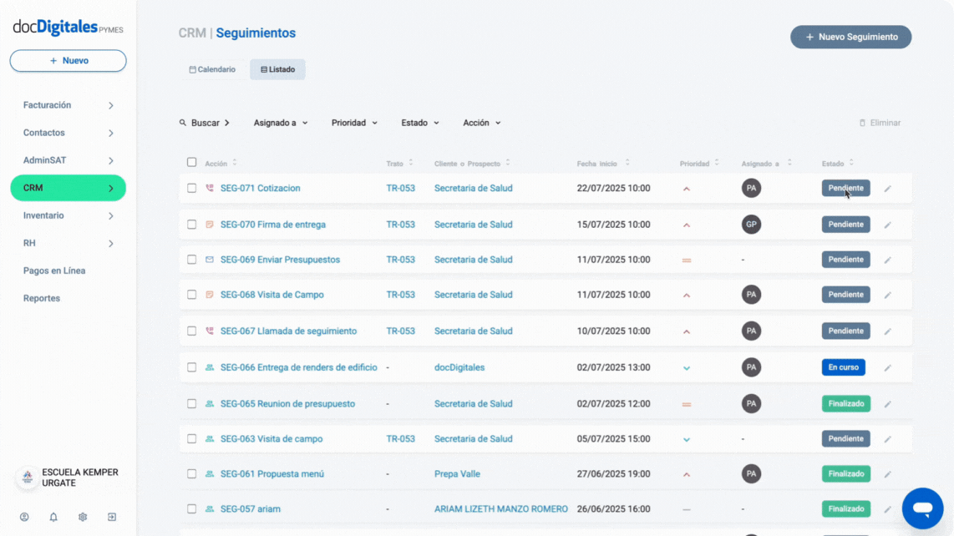Click the edit pencil for SEG-065 Reunion de presupuesto
The height and width of the screenshot is (536, 954).
[x=888, y=404]
